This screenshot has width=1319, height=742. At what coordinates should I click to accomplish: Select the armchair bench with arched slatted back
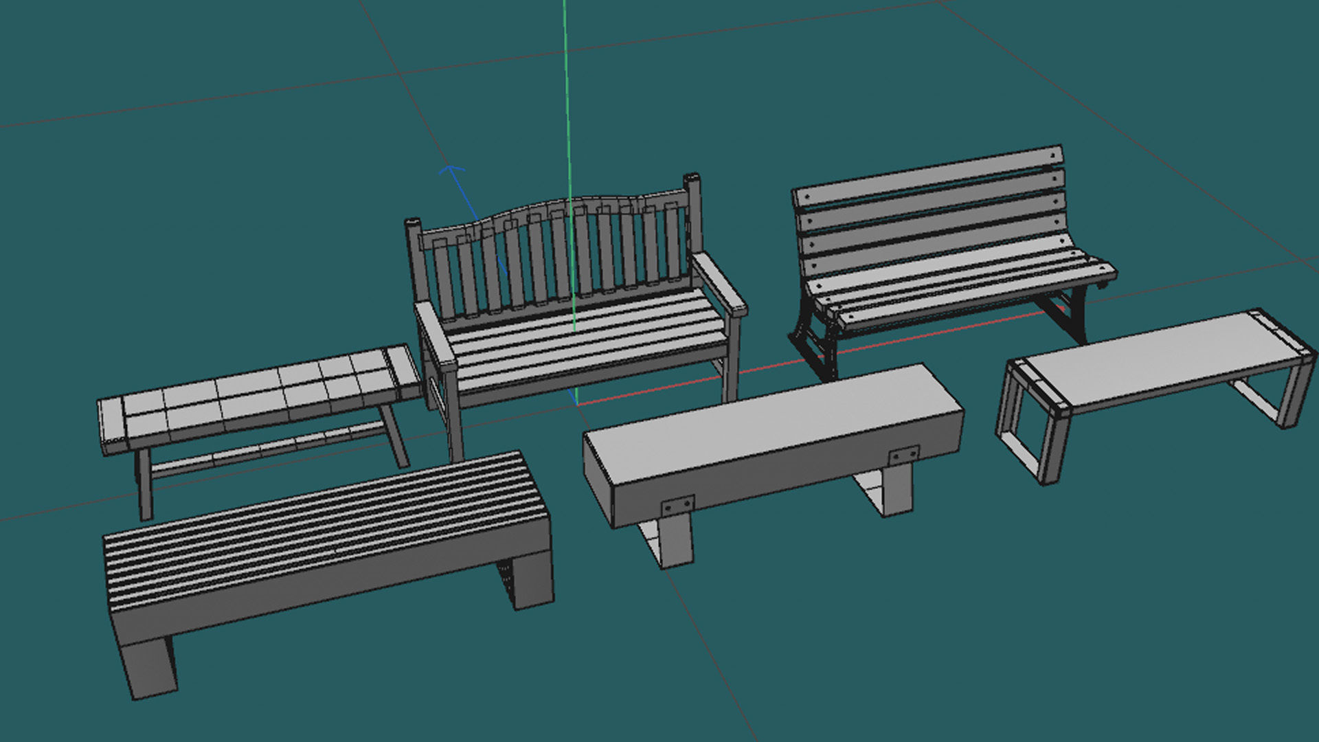(577, 316)
